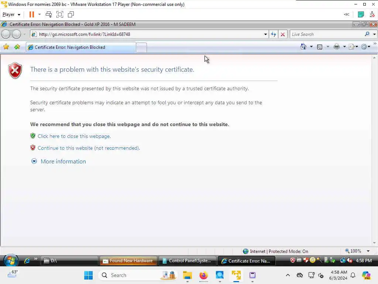
Task: Click the red security shield tray icon
Action: point(292,260)
